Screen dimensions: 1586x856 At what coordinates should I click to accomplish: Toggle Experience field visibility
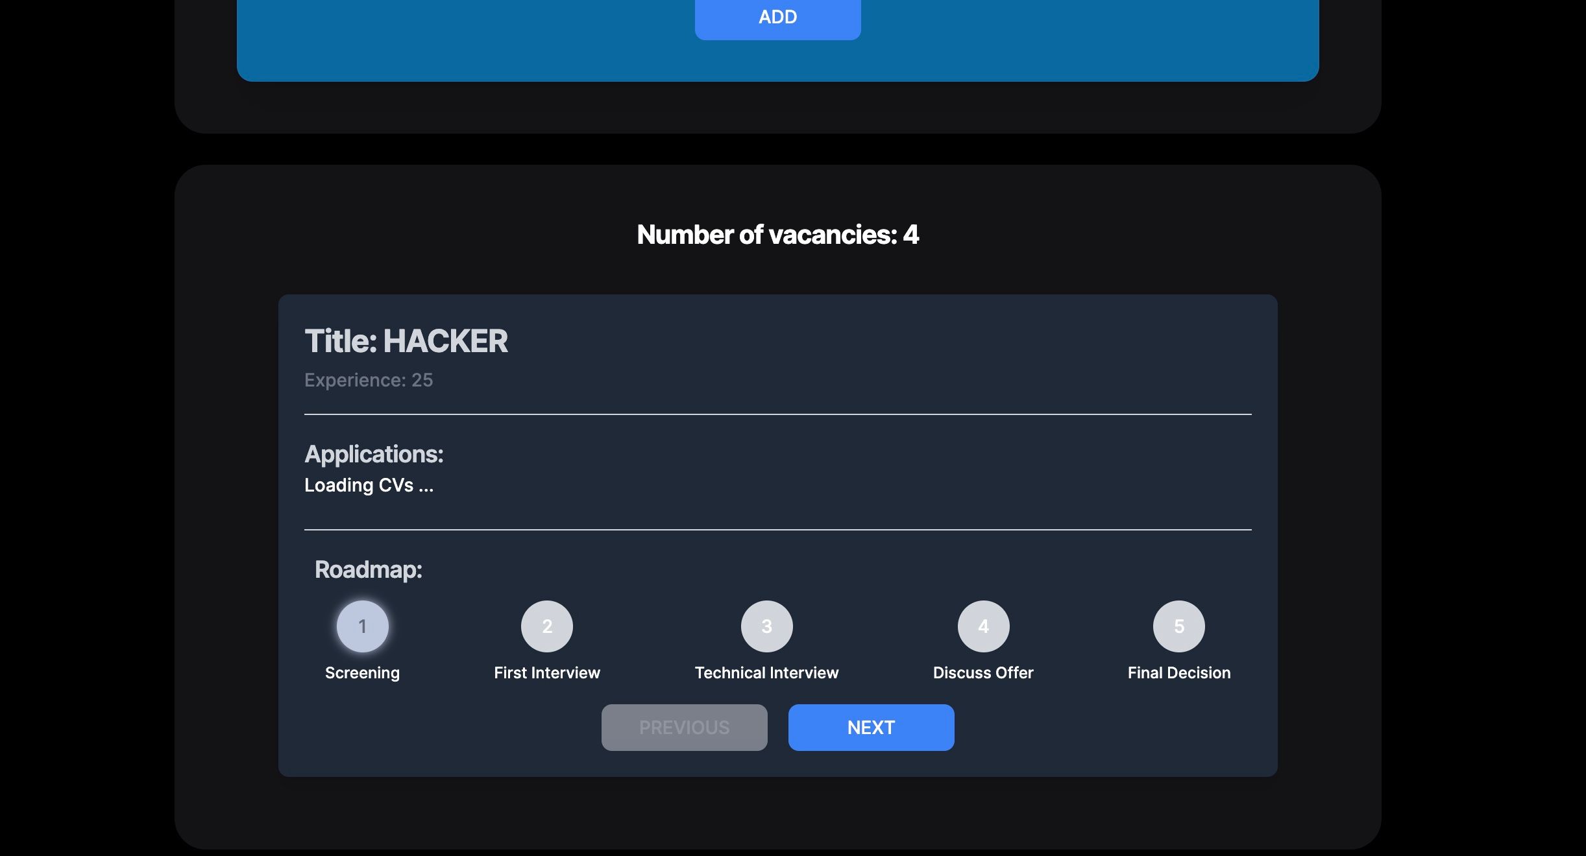[x=368, y=379]
